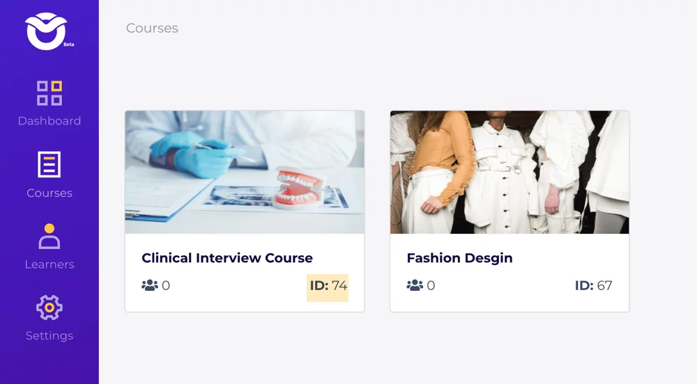This screenshot has width=697, height=384.
Task: Click learner count 0 on Fashion Desgin
Action: (x=431, y=285)
